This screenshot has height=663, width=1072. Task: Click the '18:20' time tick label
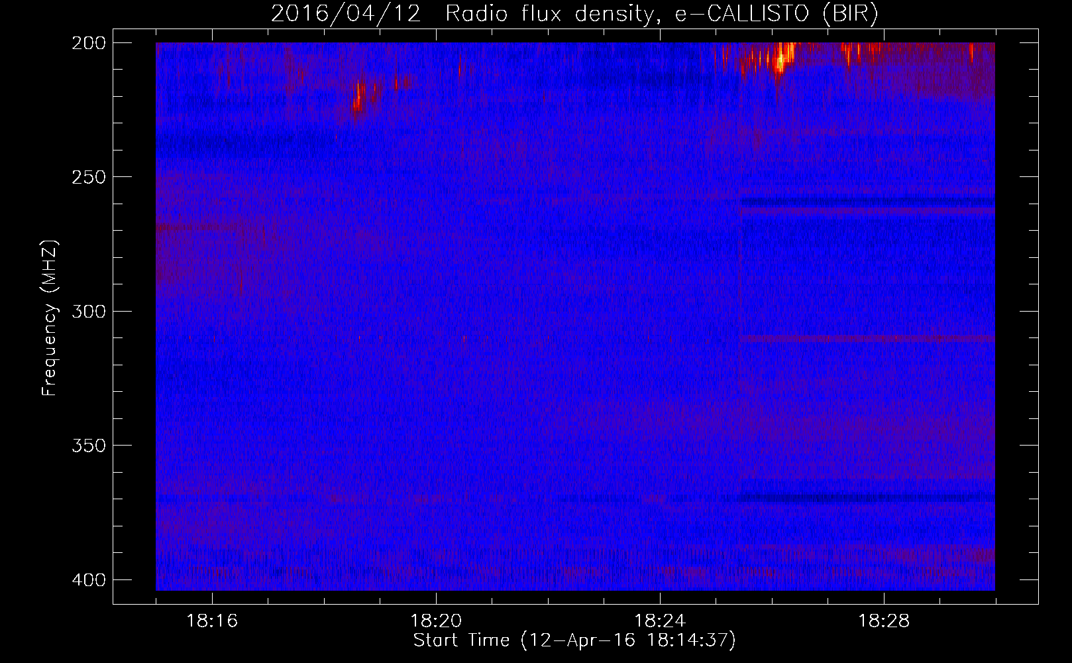pos(436,621)
